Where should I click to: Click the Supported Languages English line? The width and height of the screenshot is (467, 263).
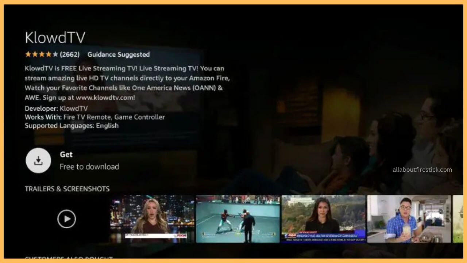72,125
